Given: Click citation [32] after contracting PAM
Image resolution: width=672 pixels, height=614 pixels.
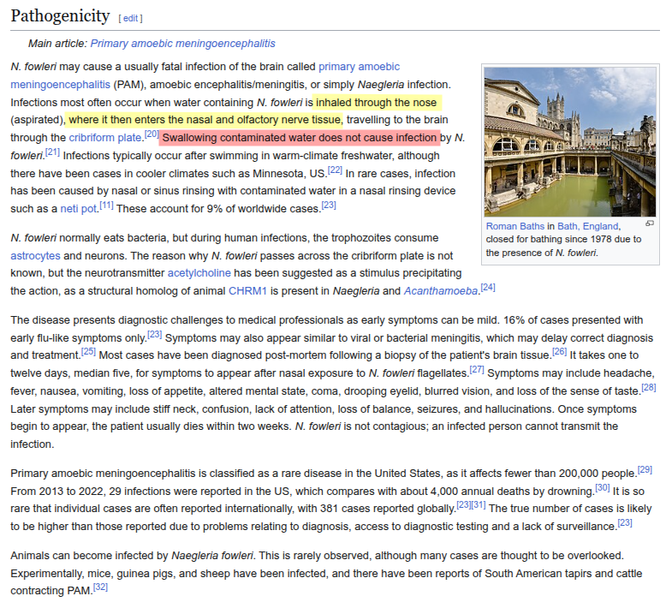Looking at the screenshot, I should click(100, 587).
